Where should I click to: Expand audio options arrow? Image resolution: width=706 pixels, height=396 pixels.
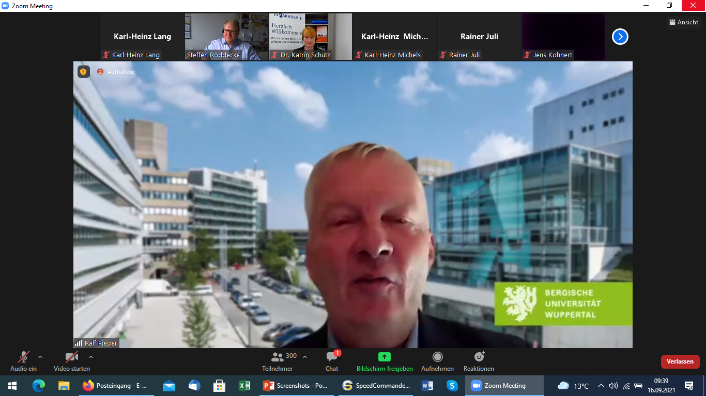40,357
